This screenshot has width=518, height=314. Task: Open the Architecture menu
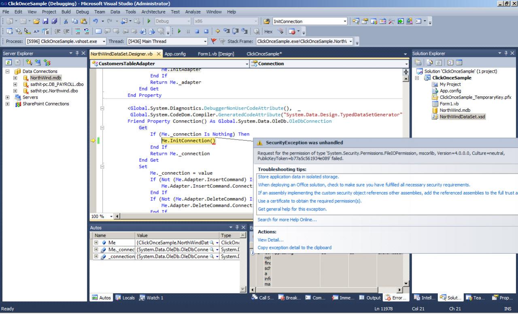click(x=153, y=12)
